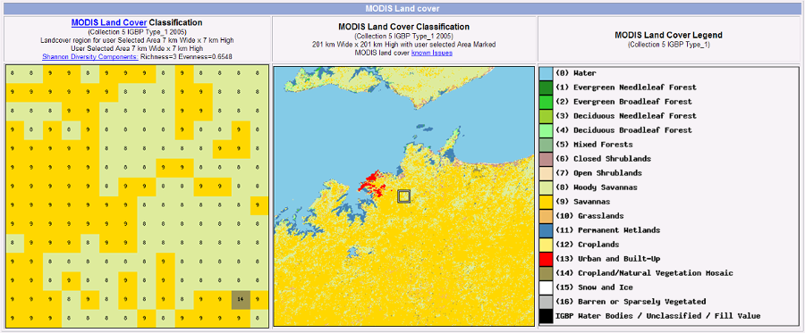Open the MODIS Land Cover link
The image size is (805, 333).
[x=109, y=23]
